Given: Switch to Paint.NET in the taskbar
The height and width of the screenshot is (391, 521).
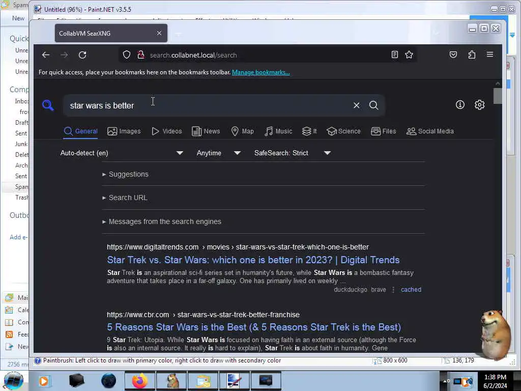Looking at the screenshot, I should (234, 381).
